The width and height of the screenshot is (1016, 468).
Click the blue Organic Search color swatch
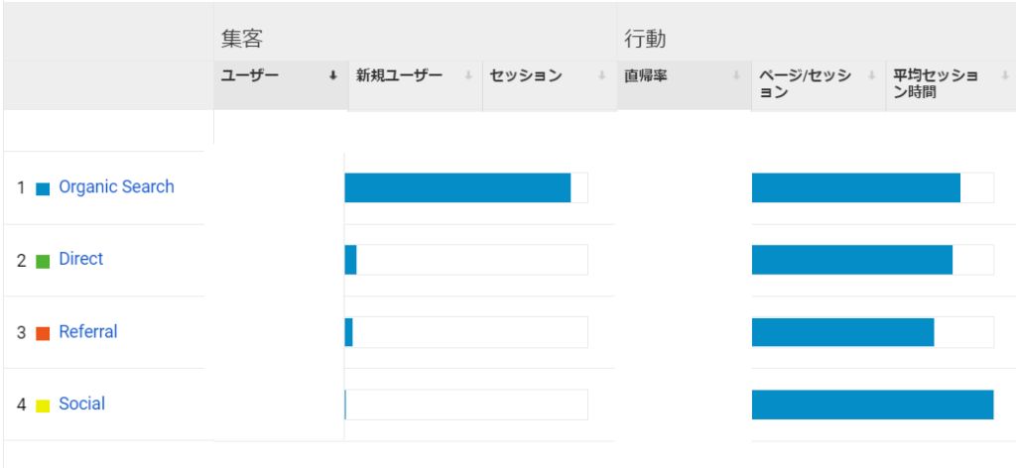point(43,189)
